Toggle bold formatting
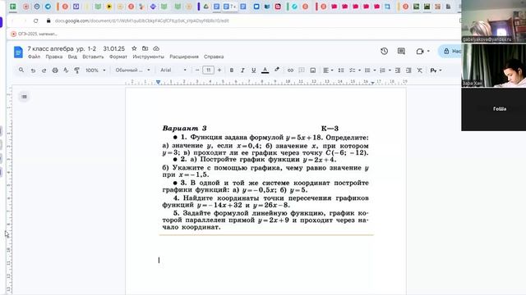Screen dimensions: 526x295 click(x=232, y=70)
